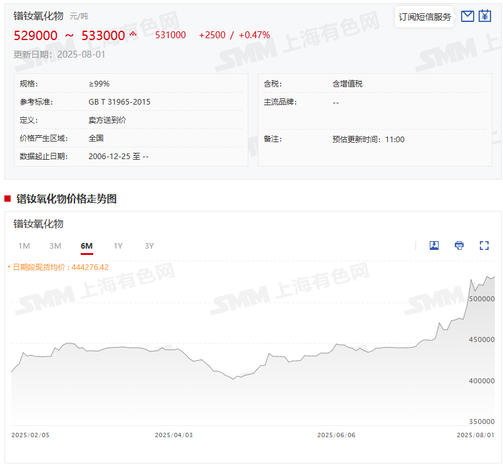Click the red square beside 镨钕氧化物价格走势图 heading
The width and height of the screenshot is (503, 466).
click(x=8, y=199)
